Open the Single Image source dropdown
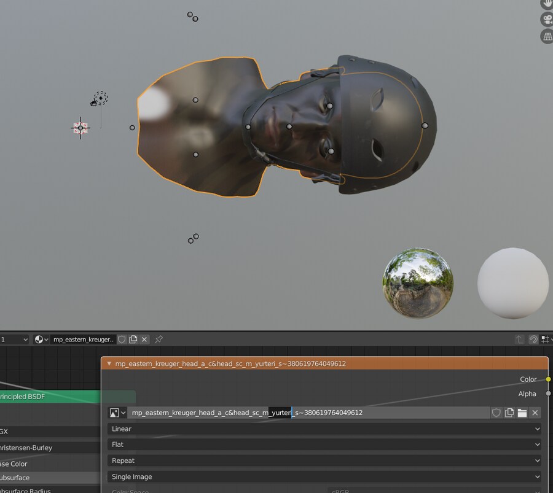Screen dimensions: 553x493 (x=324, y=476)
